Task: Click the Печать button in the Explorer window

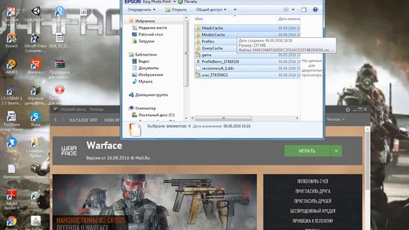Action: click(x=187, y=2)
